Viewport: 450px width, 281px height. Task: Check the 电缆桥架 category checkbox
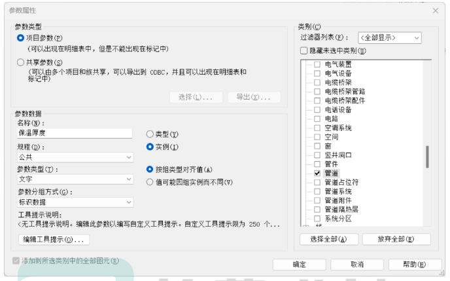[x=317, y=83]
